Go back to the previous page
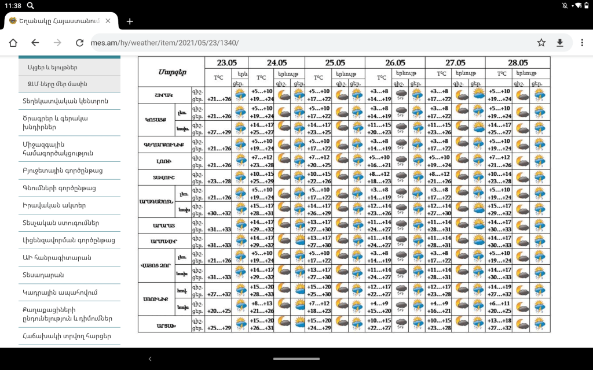 point(35,43)
